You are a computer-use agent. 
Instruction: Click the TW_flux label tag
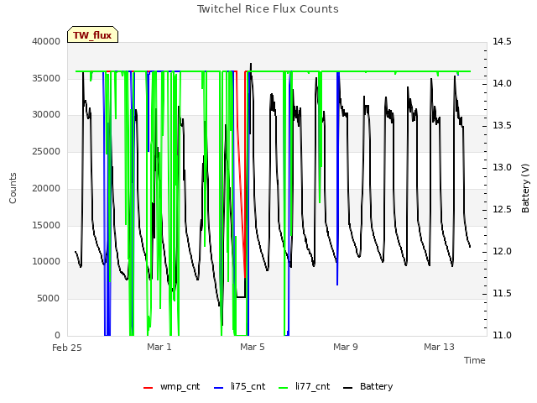coord(92,34)
